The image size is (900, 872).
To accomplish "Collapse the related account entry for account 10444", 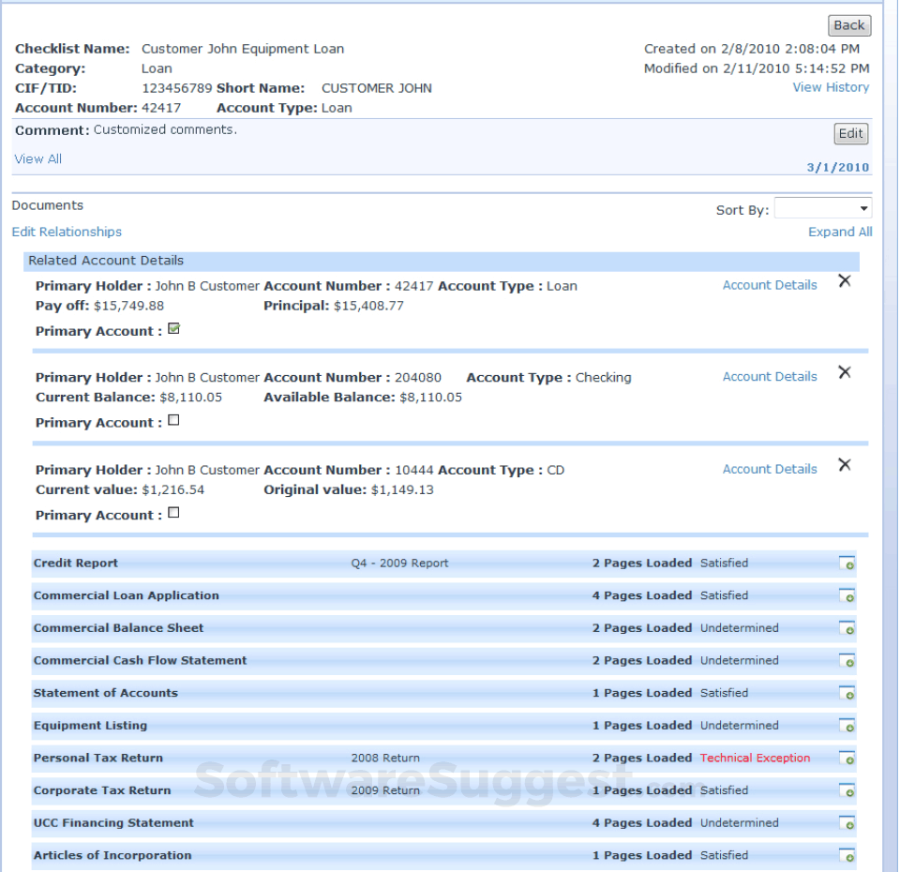I will click(845, 464).
